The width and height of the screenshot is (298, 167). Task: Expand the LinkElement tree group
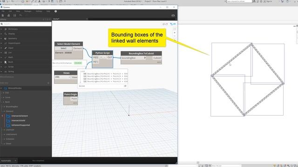pos(4,135)
